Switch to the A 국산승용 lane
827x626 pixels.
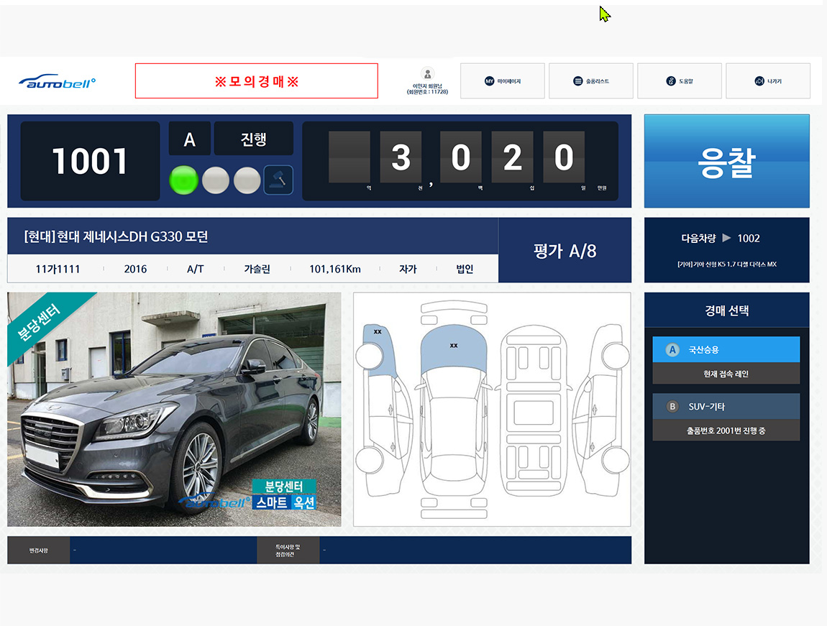point(726,349)
